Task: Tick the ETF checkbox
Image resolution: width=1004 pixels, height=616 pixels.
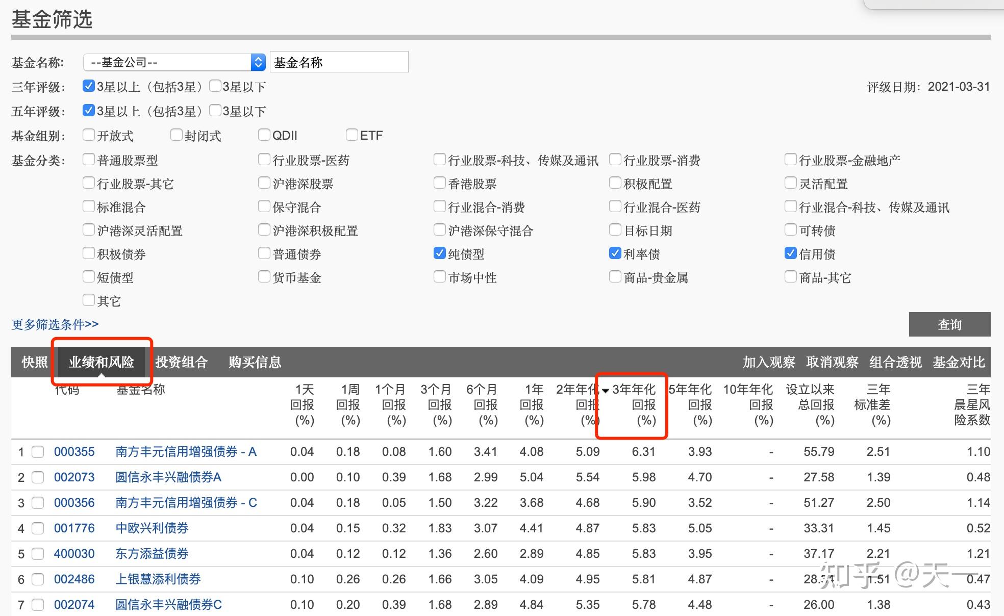Action: tap(352, 135)
